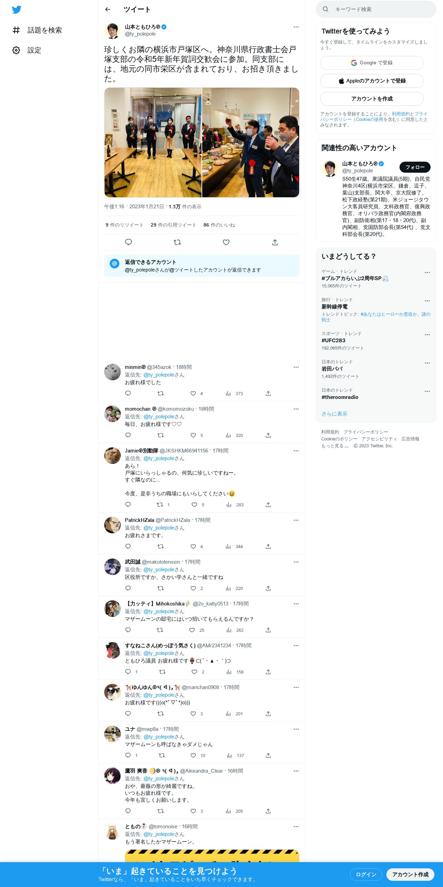Go back using the arrow icon
This screenshot has height=887, width=443.
108,9
